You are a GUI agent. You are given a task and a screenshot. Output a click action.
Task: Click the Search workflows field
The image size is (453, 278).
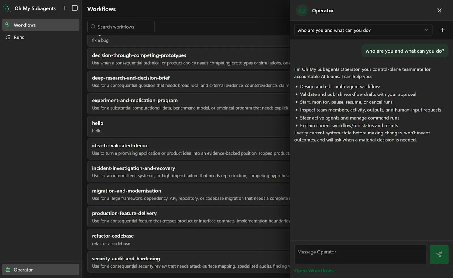(x=121, y=27)
